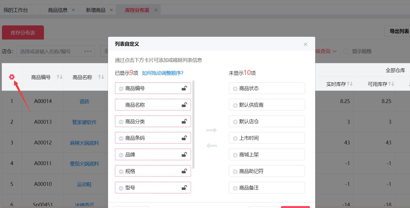This screenshot has width=410, height=208.
Task: Add 默认供应商 using its plus icon
Action: click(235, 105)
